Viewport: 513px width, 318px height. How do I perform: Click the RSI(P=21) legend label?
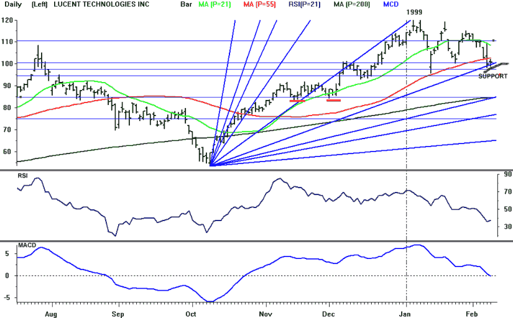point(305,4)
